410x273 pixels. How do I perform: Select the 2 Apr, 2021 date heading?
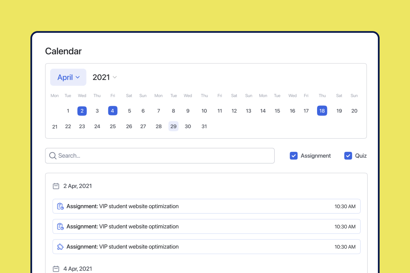coord(78,186)
